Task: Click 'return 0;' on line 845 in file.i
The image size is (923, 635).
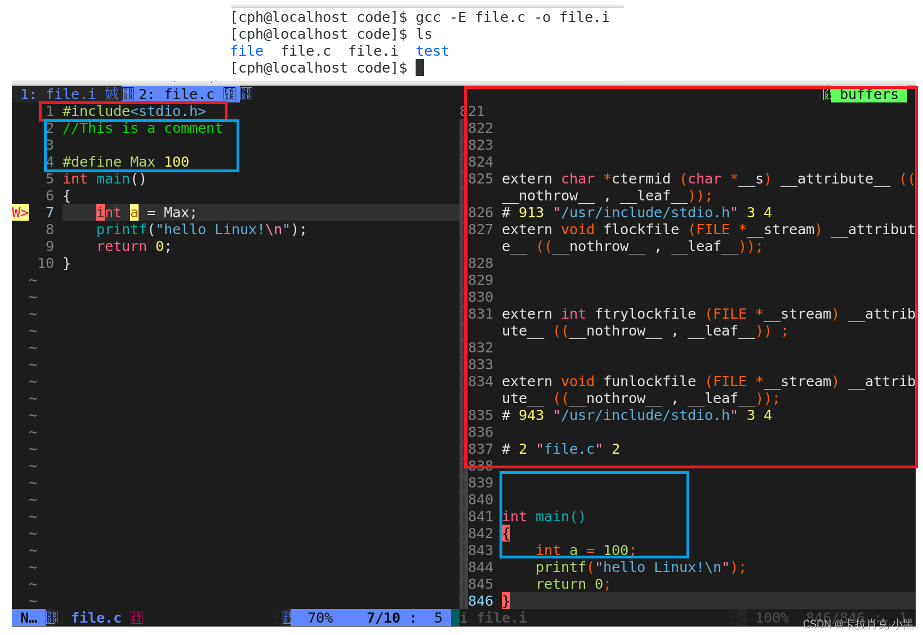Action: [x=573, y=584]
